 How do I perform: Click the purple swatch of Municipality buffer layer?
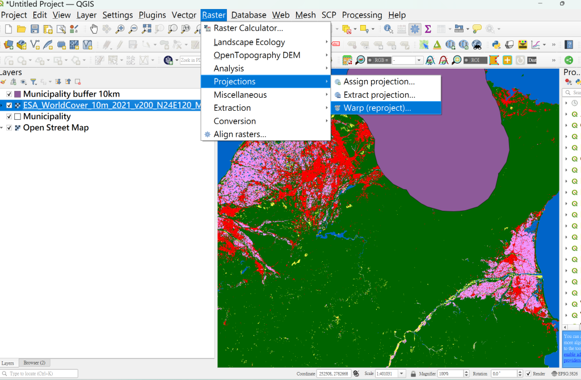coord(18,94)
